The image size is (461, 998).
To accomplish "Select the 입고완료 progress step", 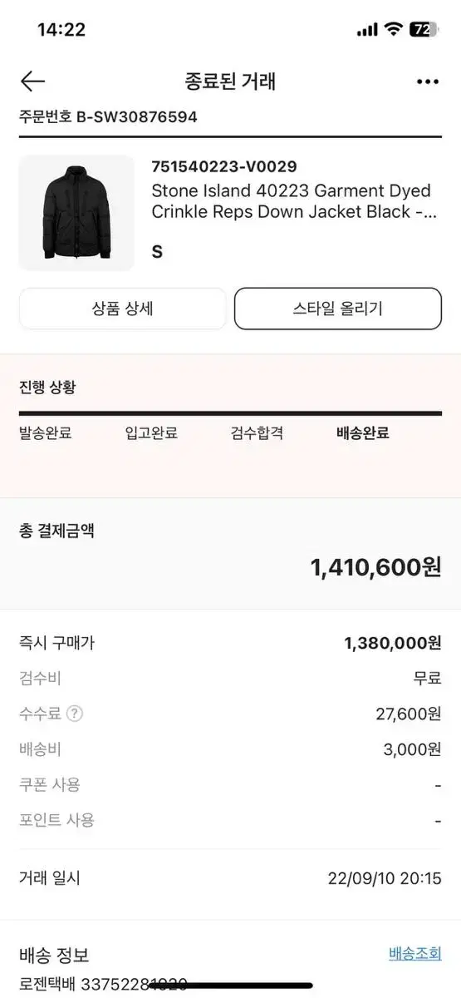I will click(151, 432).
